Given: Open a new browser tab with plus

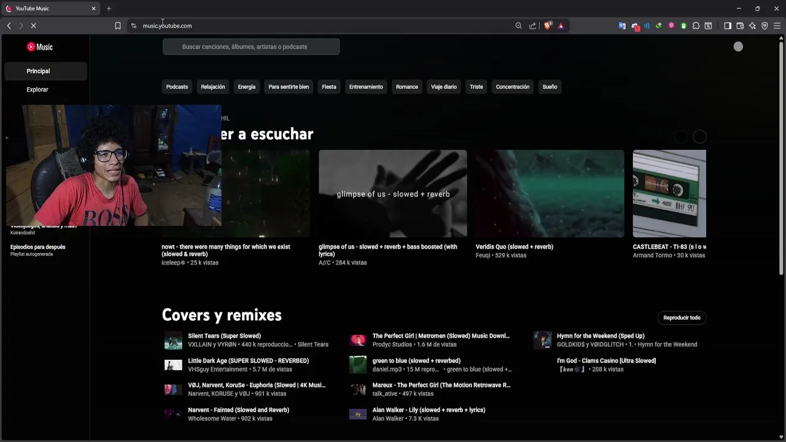Looking at the screenshot, I should (109, 9).
